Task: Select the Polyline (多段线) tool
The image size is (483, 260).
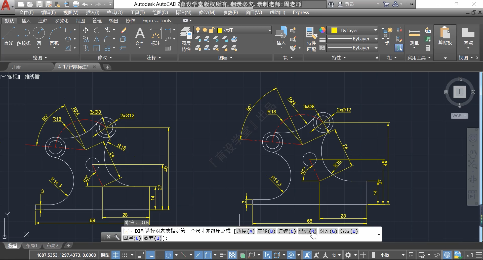Action: (x=24, y=36)
